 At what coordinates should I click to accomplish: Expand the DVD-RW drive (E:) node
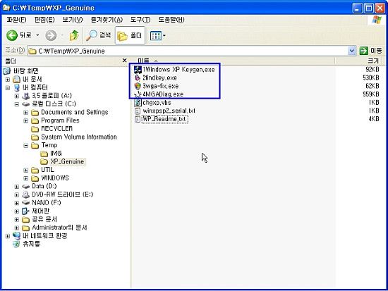click(17, 195)
